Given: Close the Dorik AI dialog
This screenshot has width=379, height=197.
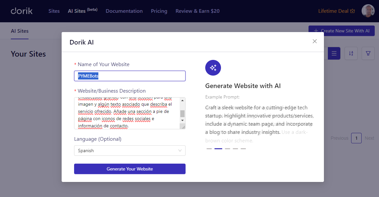Looking at the screenshot, I should 315,41.
